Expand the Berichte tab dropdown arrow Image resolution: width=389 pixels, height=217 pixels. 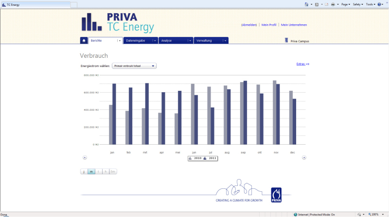[120, 41]
